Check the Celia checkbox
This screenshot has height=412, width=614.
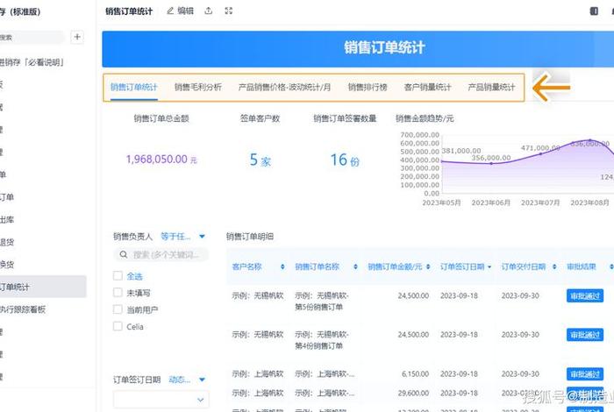click(x=118, y=326)
